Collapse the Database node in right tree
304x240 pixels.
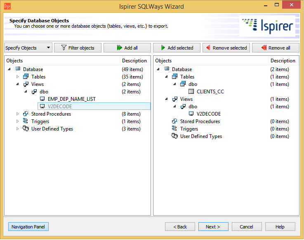[158, 69]
